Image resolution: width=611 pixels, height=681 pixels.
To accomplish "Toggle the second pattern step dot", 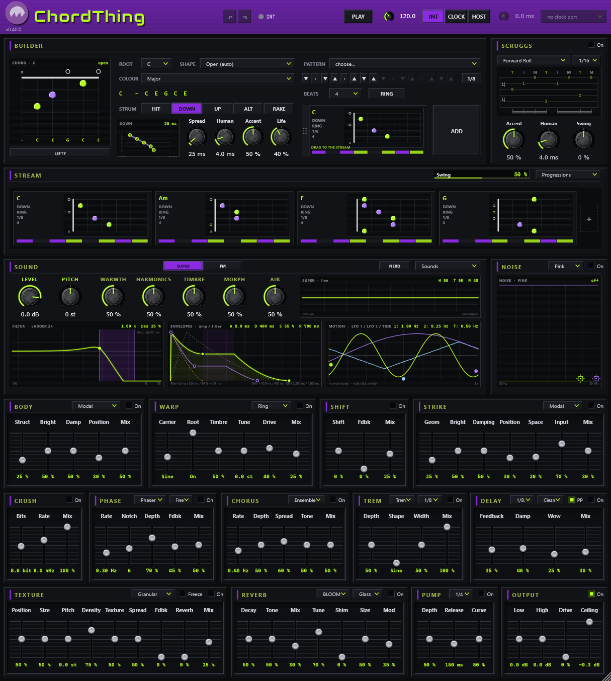I will (x=315, y=79).
